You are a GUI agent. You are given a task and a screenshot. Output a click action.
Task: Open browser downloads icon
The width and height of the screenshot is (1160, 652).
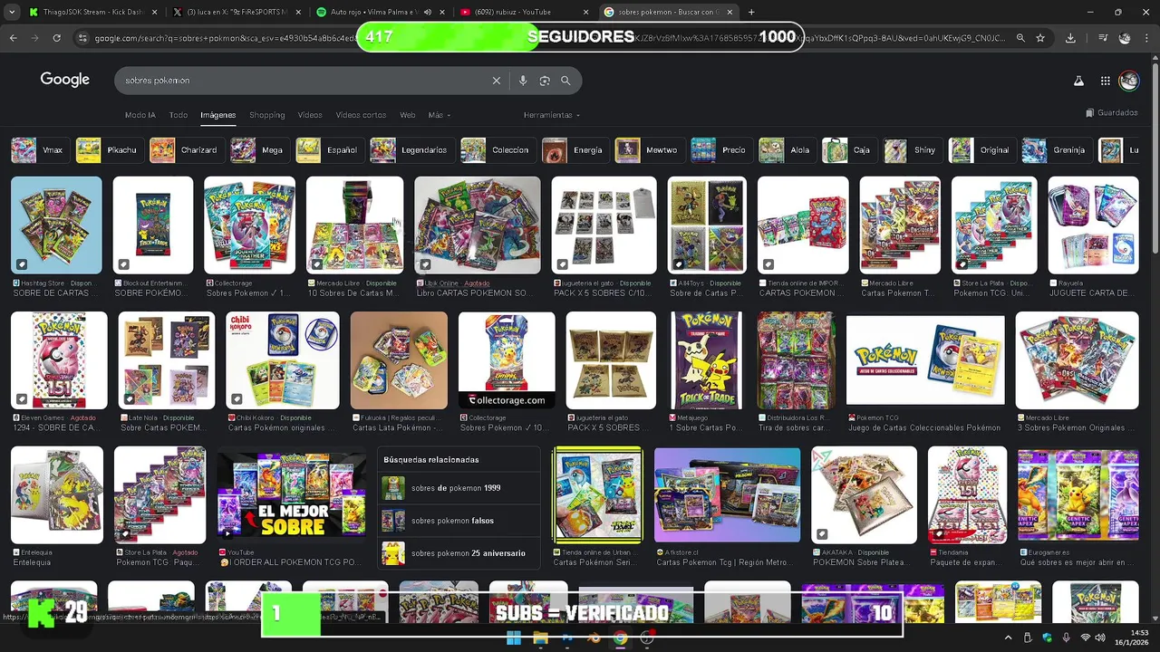[x=1070, y=38]
